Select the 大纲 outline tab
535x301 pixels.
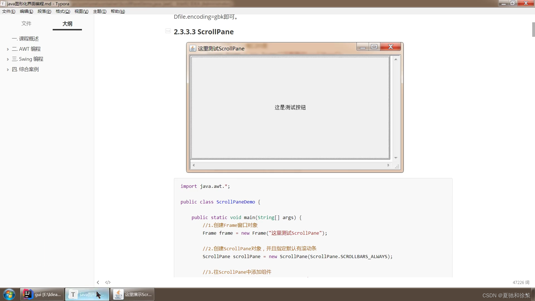67,24
